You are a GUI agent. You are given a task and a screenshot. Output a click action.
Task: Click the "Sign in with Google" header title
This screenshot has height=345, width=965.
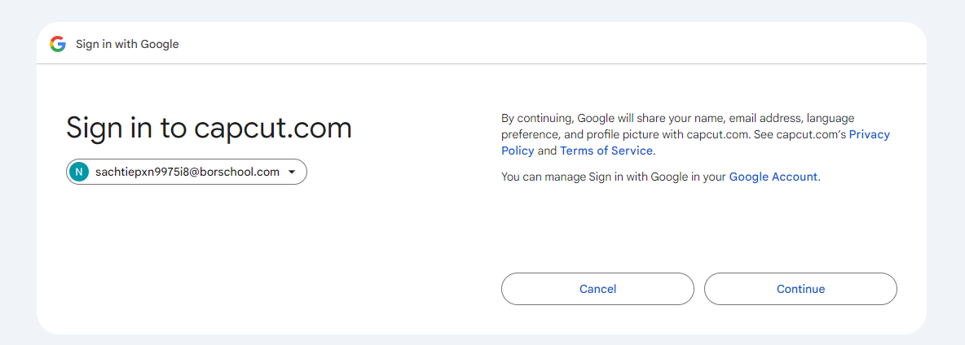pos(127,44)
